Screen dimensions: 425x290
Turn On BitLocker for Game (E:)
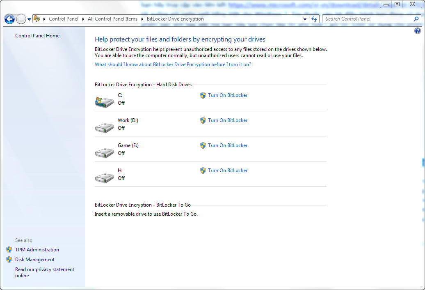coord(228,145)
